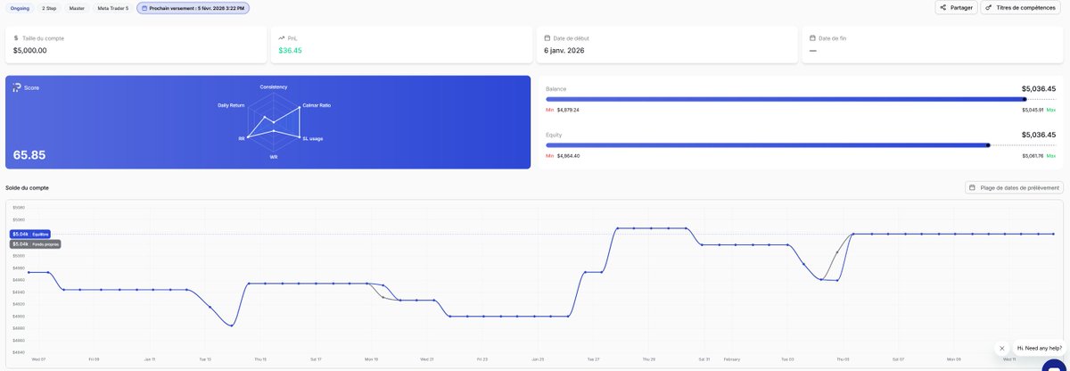
Task: Click the Calmar Ratio radar label
Action: tap(317, 105)
